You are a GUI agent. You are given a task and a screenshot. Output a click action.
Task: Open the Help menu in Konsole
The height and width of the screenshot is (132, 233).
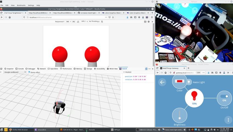tap(38, 5)
